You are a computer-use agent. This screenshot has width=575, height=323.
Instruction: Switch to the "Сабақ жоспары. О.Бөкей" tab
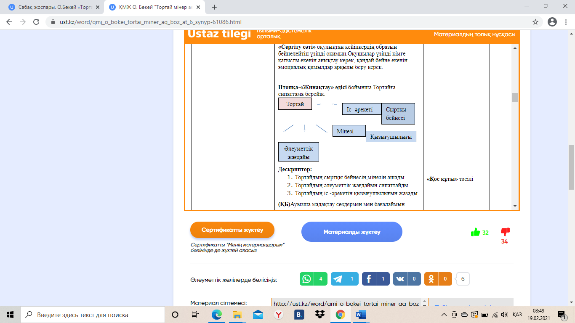[52, 7]
